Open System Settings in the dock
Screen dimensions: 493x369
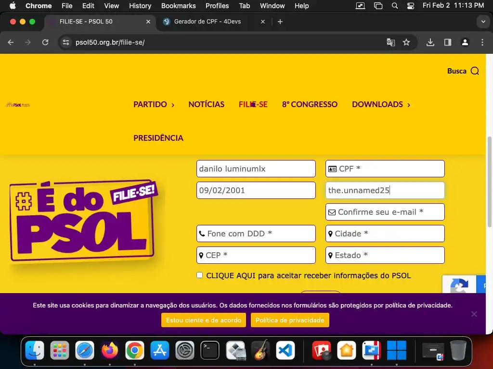pos(185,350)
